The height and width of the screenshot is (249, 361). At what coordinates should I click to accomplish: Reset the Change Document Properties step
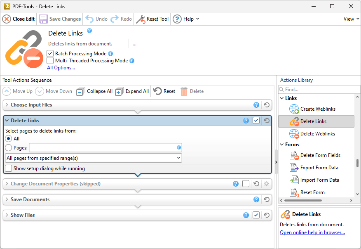click(x=256, y=184)
